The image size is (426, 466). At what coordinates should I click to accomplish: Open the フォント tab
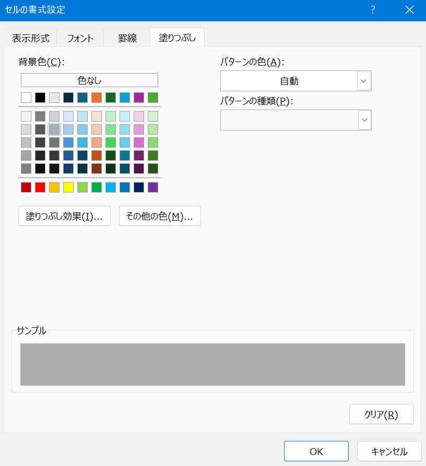pos(80,38)
